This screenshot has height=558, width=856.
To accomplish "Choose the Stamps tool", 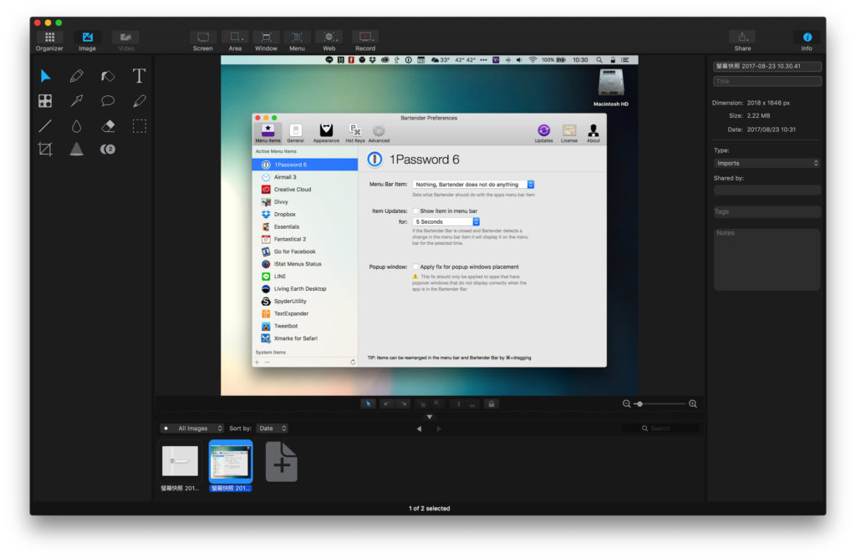I will 45,101.
